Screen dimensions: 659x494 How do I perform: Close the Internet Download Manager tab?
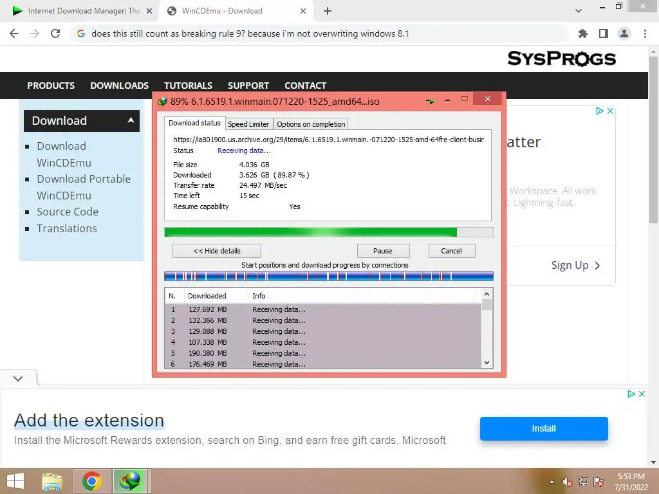(149, 11)
